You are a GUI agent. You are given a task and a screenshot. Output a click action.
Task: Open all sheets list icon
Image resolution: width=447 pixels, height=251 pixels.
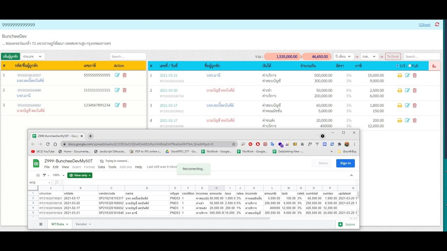coord(41,224)
